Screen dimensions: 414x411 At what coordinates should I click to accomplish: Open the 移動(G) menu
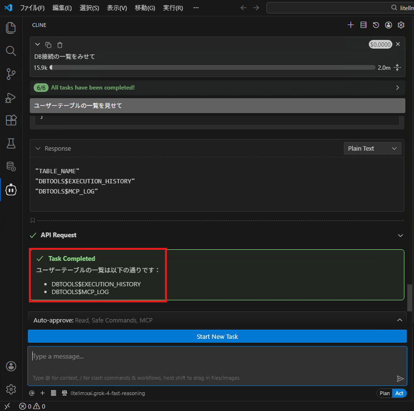tap(145, 8)
